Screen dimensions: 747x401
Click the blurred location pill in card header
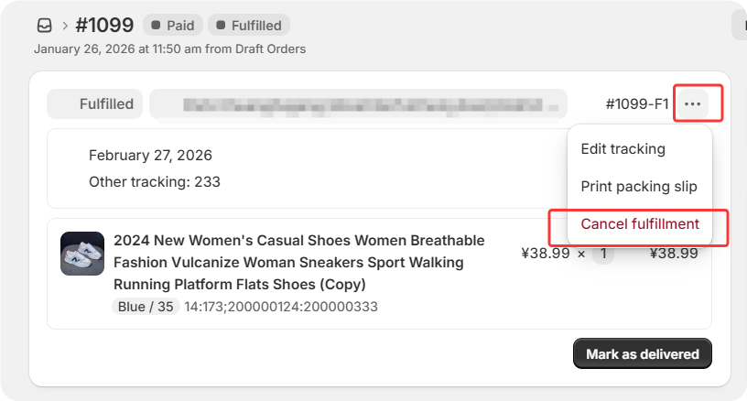coord(358,103)
